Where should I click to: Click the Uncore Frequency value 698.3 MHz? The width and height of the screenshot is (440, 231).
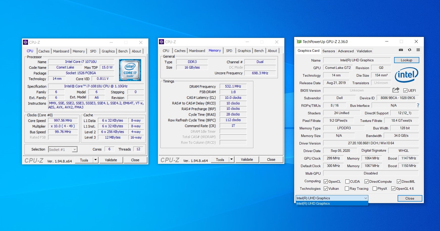point(260,73)
